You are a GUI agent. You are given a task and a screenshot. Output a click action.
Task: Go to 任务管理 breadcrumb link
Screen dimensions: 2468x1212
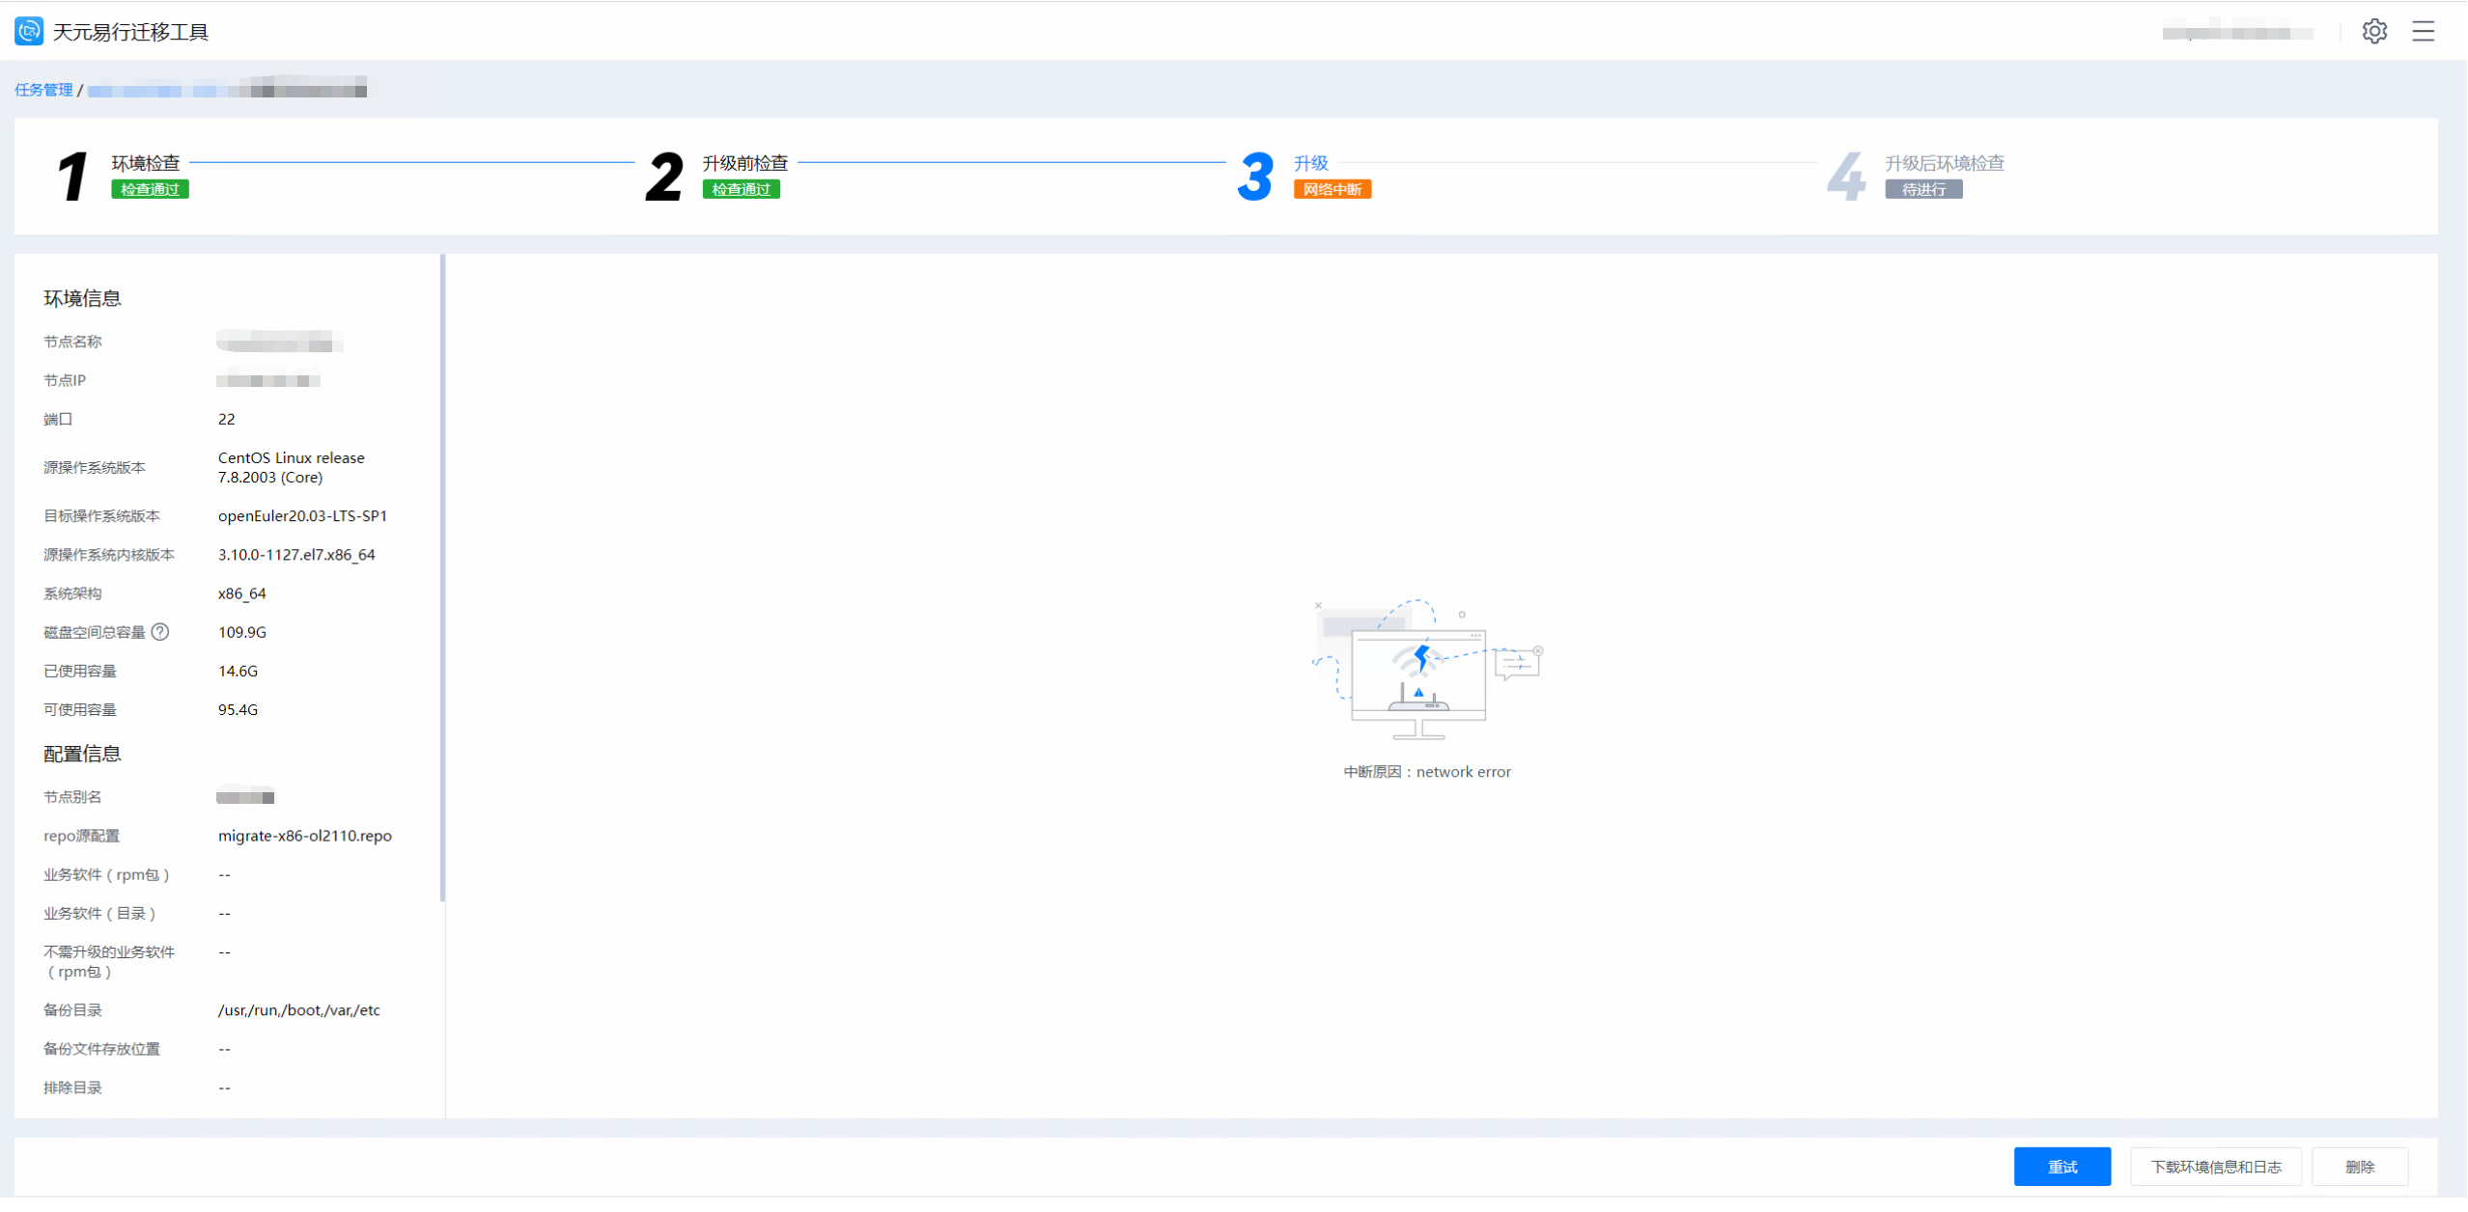43,90
